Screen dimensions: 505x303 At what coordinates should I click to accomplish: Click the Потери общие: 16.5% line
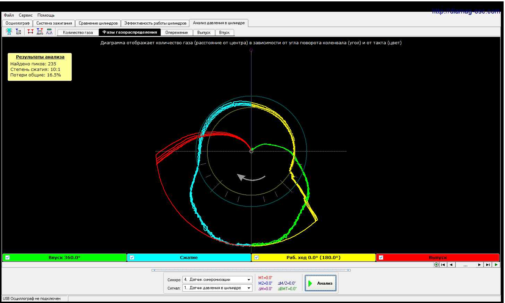point(36,75)
